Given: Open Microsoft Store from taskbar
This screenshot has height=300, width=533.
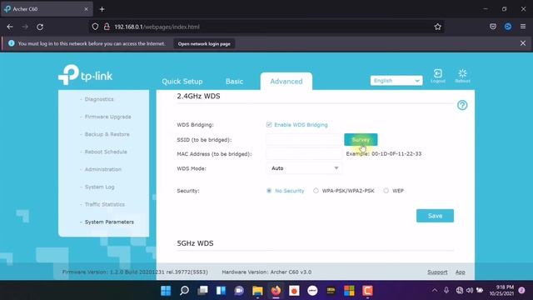Looking at the screenshot, I should click(x=349, y=291).
